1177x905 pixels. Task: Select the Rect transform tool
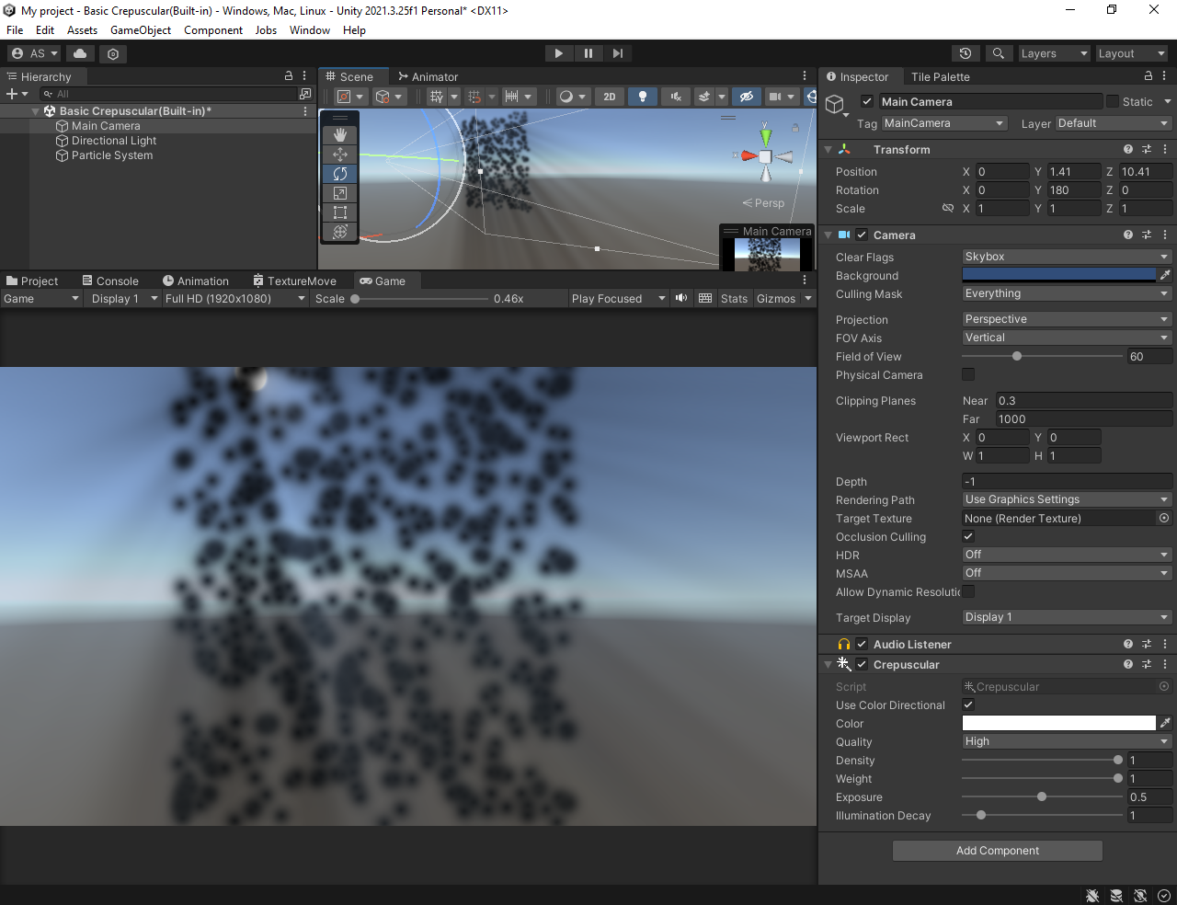[x=339, y=212]
